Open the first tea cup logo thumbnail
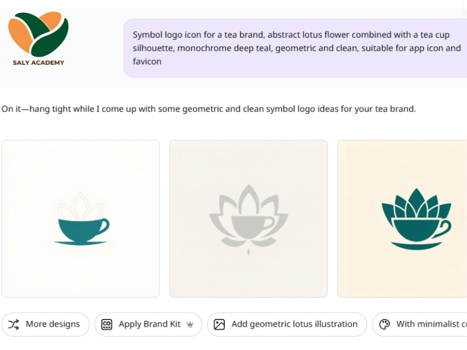Image resolution: width=467 pixels, height=350 pixels. point(81,169)
